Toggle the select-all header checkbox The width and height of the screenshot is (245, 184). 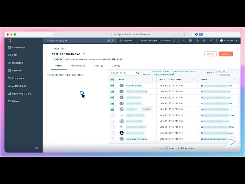(112, 79)
